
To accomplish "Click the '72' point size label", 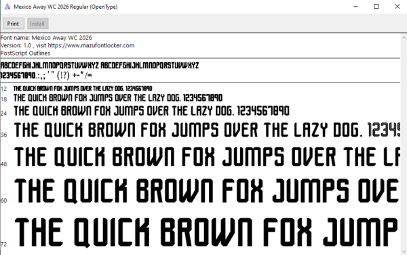I will point(3,244).
